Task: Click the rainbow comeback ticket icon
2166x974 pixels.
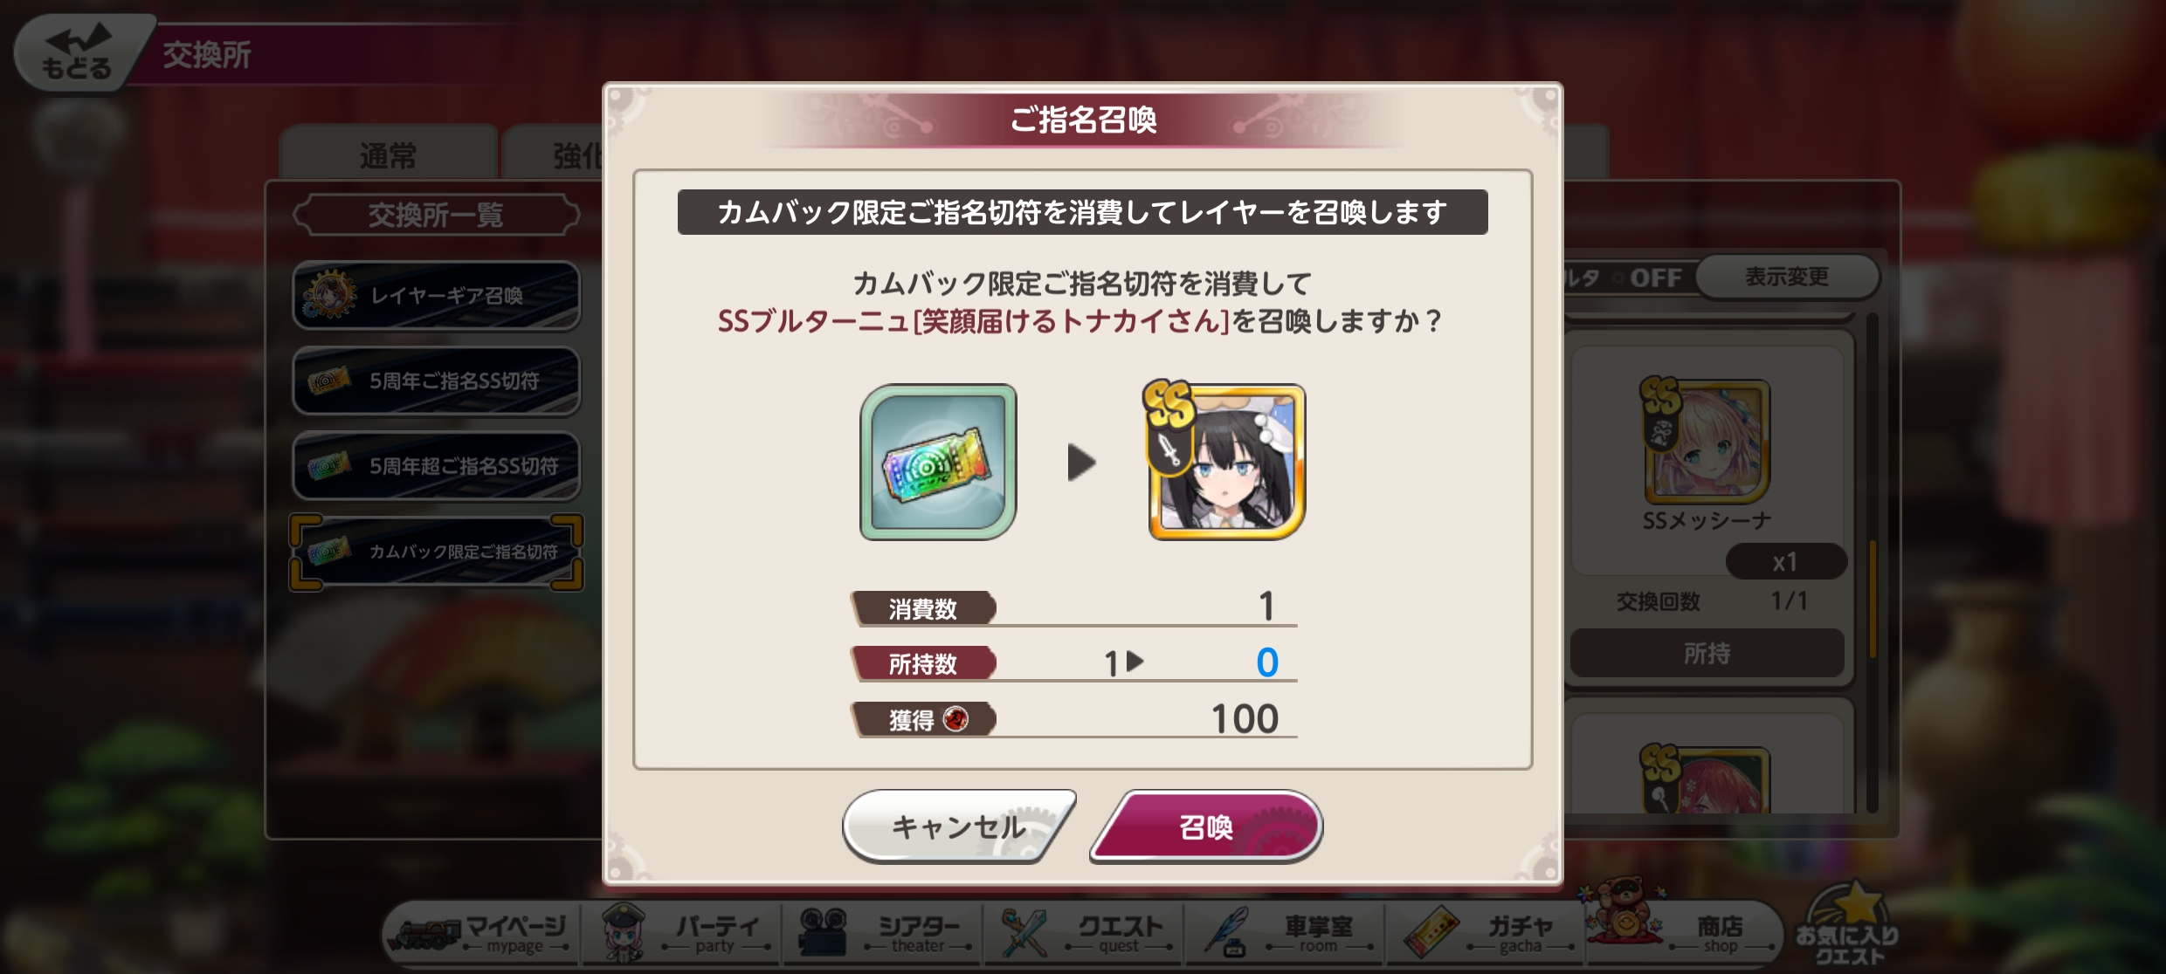Action: coord(938,462)
